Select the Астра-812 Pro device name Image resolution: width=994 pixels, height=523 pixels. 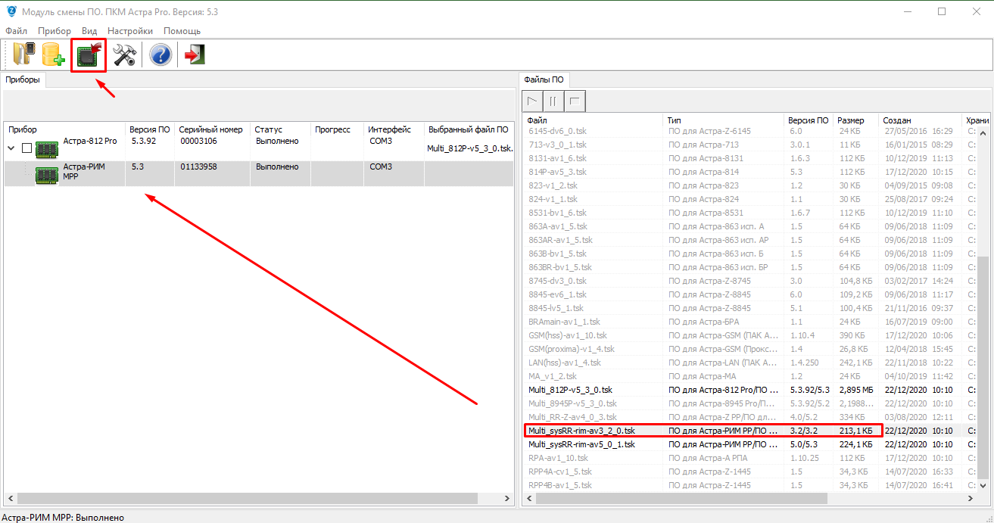pyautogui.click(x=89, y=142)
